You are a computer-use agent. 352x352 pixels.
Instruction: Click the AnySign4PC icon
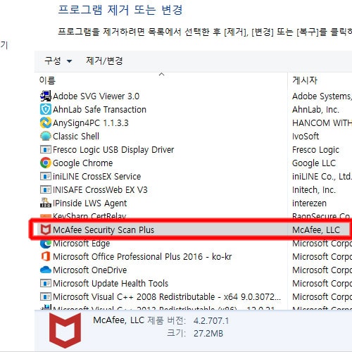tap(46, 122)
